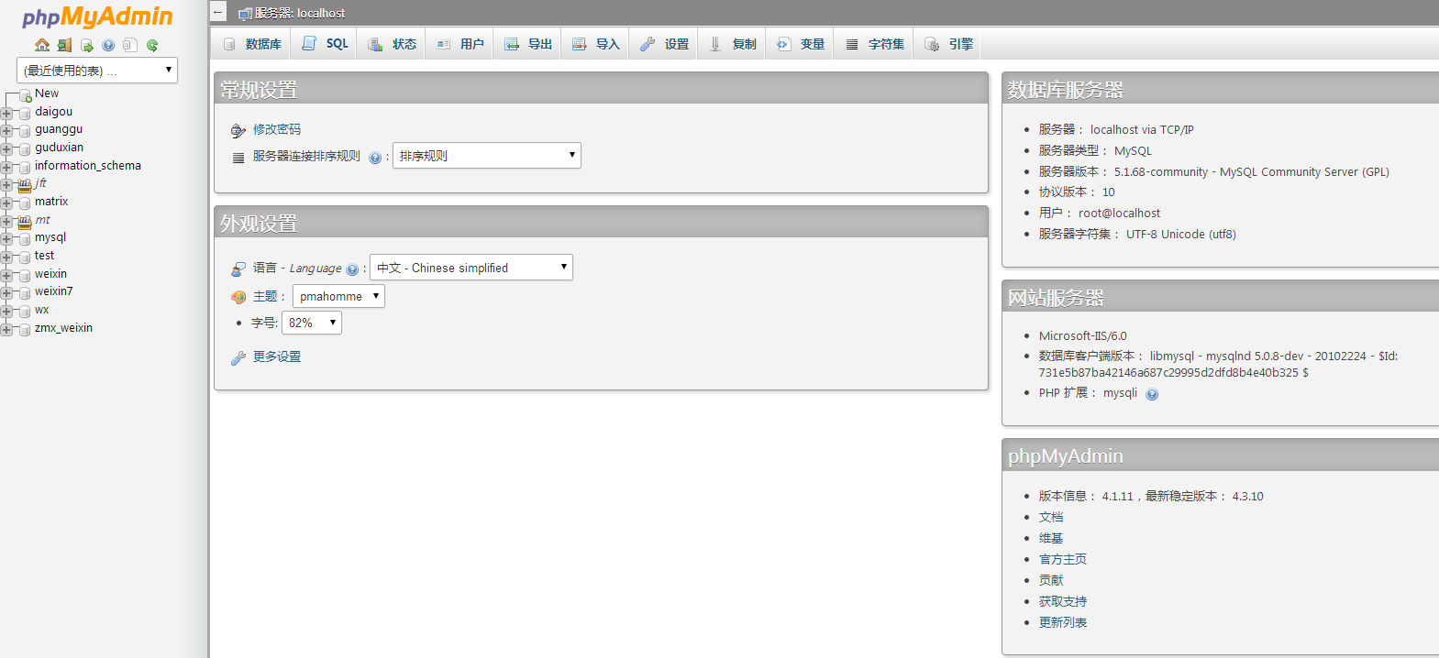Screen dimensions: 1439x658
Task: Go to the 导出 tab
Action: pyautogui.click(x=527, y=44)
